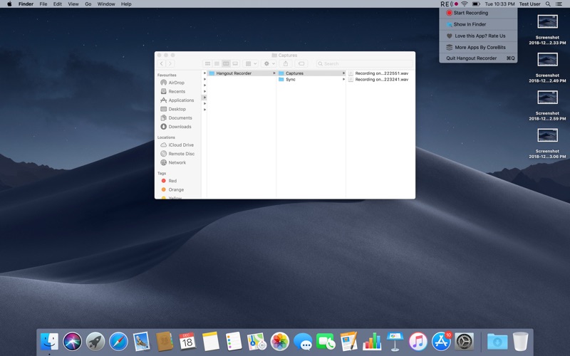Go back in Finder window
570x356 pixels.
coord(162,63)
